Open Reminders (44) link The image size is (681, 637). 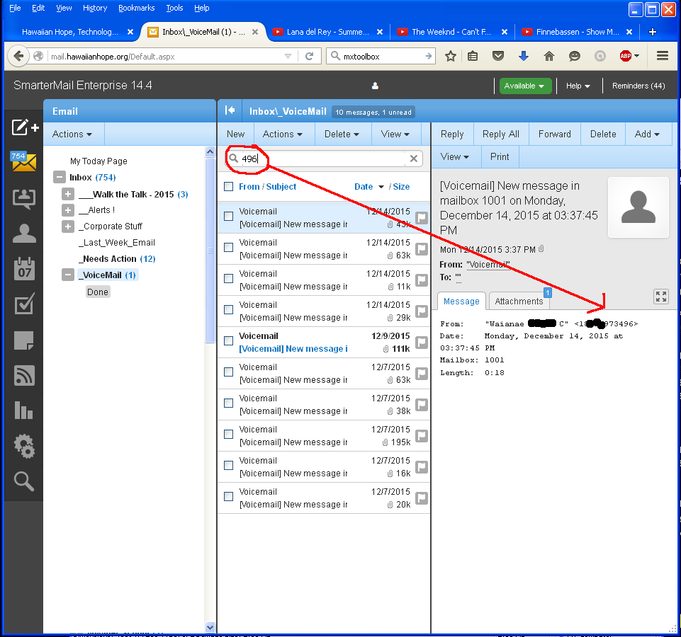point(638,86)
